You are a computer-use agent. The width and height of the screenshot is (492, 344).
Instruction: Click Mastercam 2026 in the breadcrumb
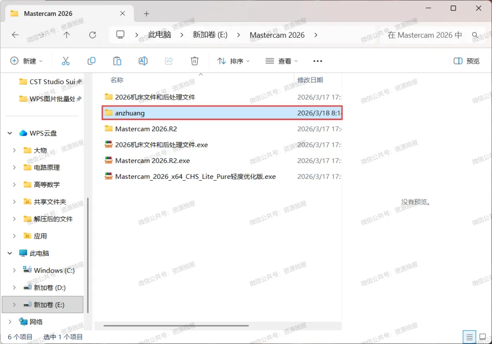tap(277, 35)
